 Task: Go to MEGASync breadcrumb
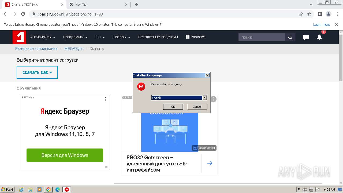coord(74,49)
